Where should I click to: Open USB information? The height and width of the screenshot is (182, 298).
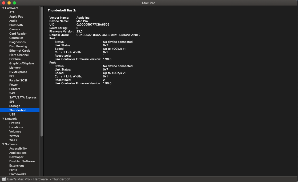click(12, 114)
